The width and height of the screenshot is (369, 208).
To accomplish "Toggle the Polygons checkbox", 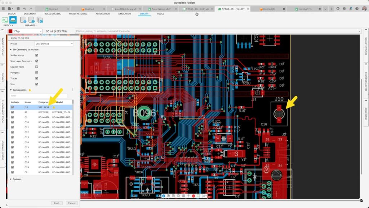I will [x=36, y=73].
